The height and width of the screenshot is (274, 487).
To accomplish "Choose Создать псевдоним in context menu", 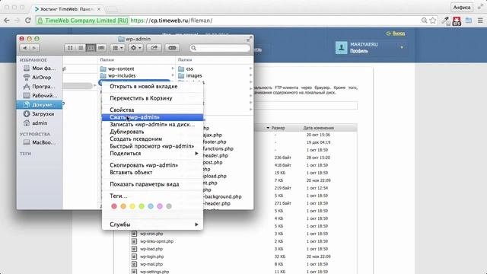I will 152,139.
